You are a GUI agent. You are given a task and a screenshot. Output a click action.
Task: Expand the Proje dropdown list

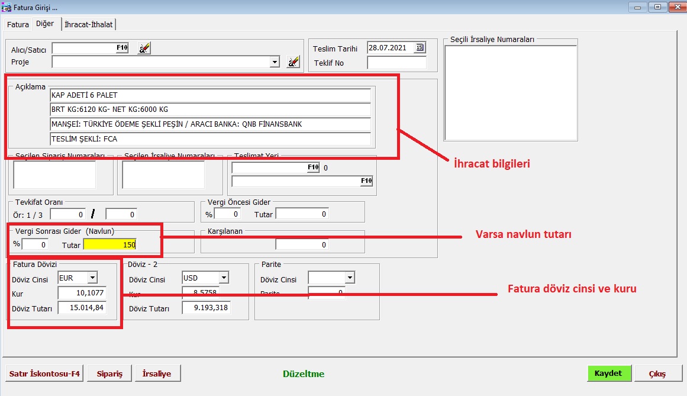275,62
